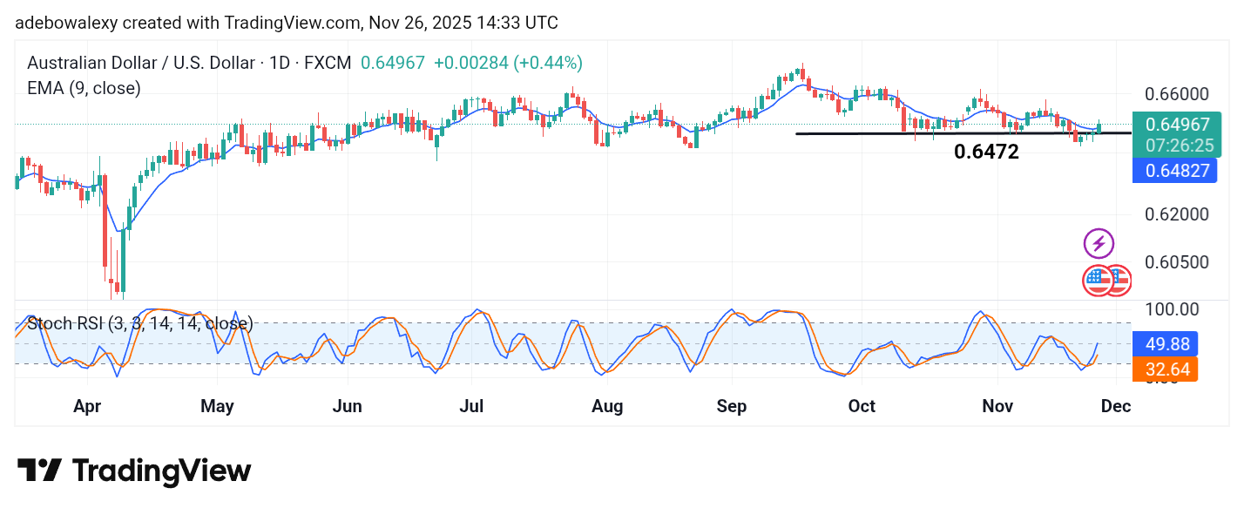Viewport: 1244px width, 515px height.
Task: Click the orange Stoch RSI value 32.64
Action: click(1167, 369)
